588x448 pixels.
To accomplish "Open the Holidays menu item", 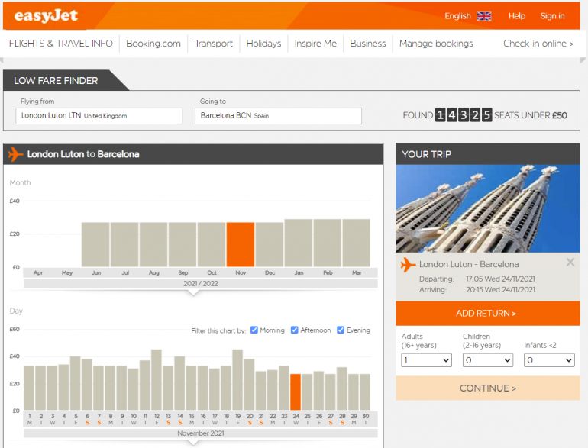I will coord(263,44).
